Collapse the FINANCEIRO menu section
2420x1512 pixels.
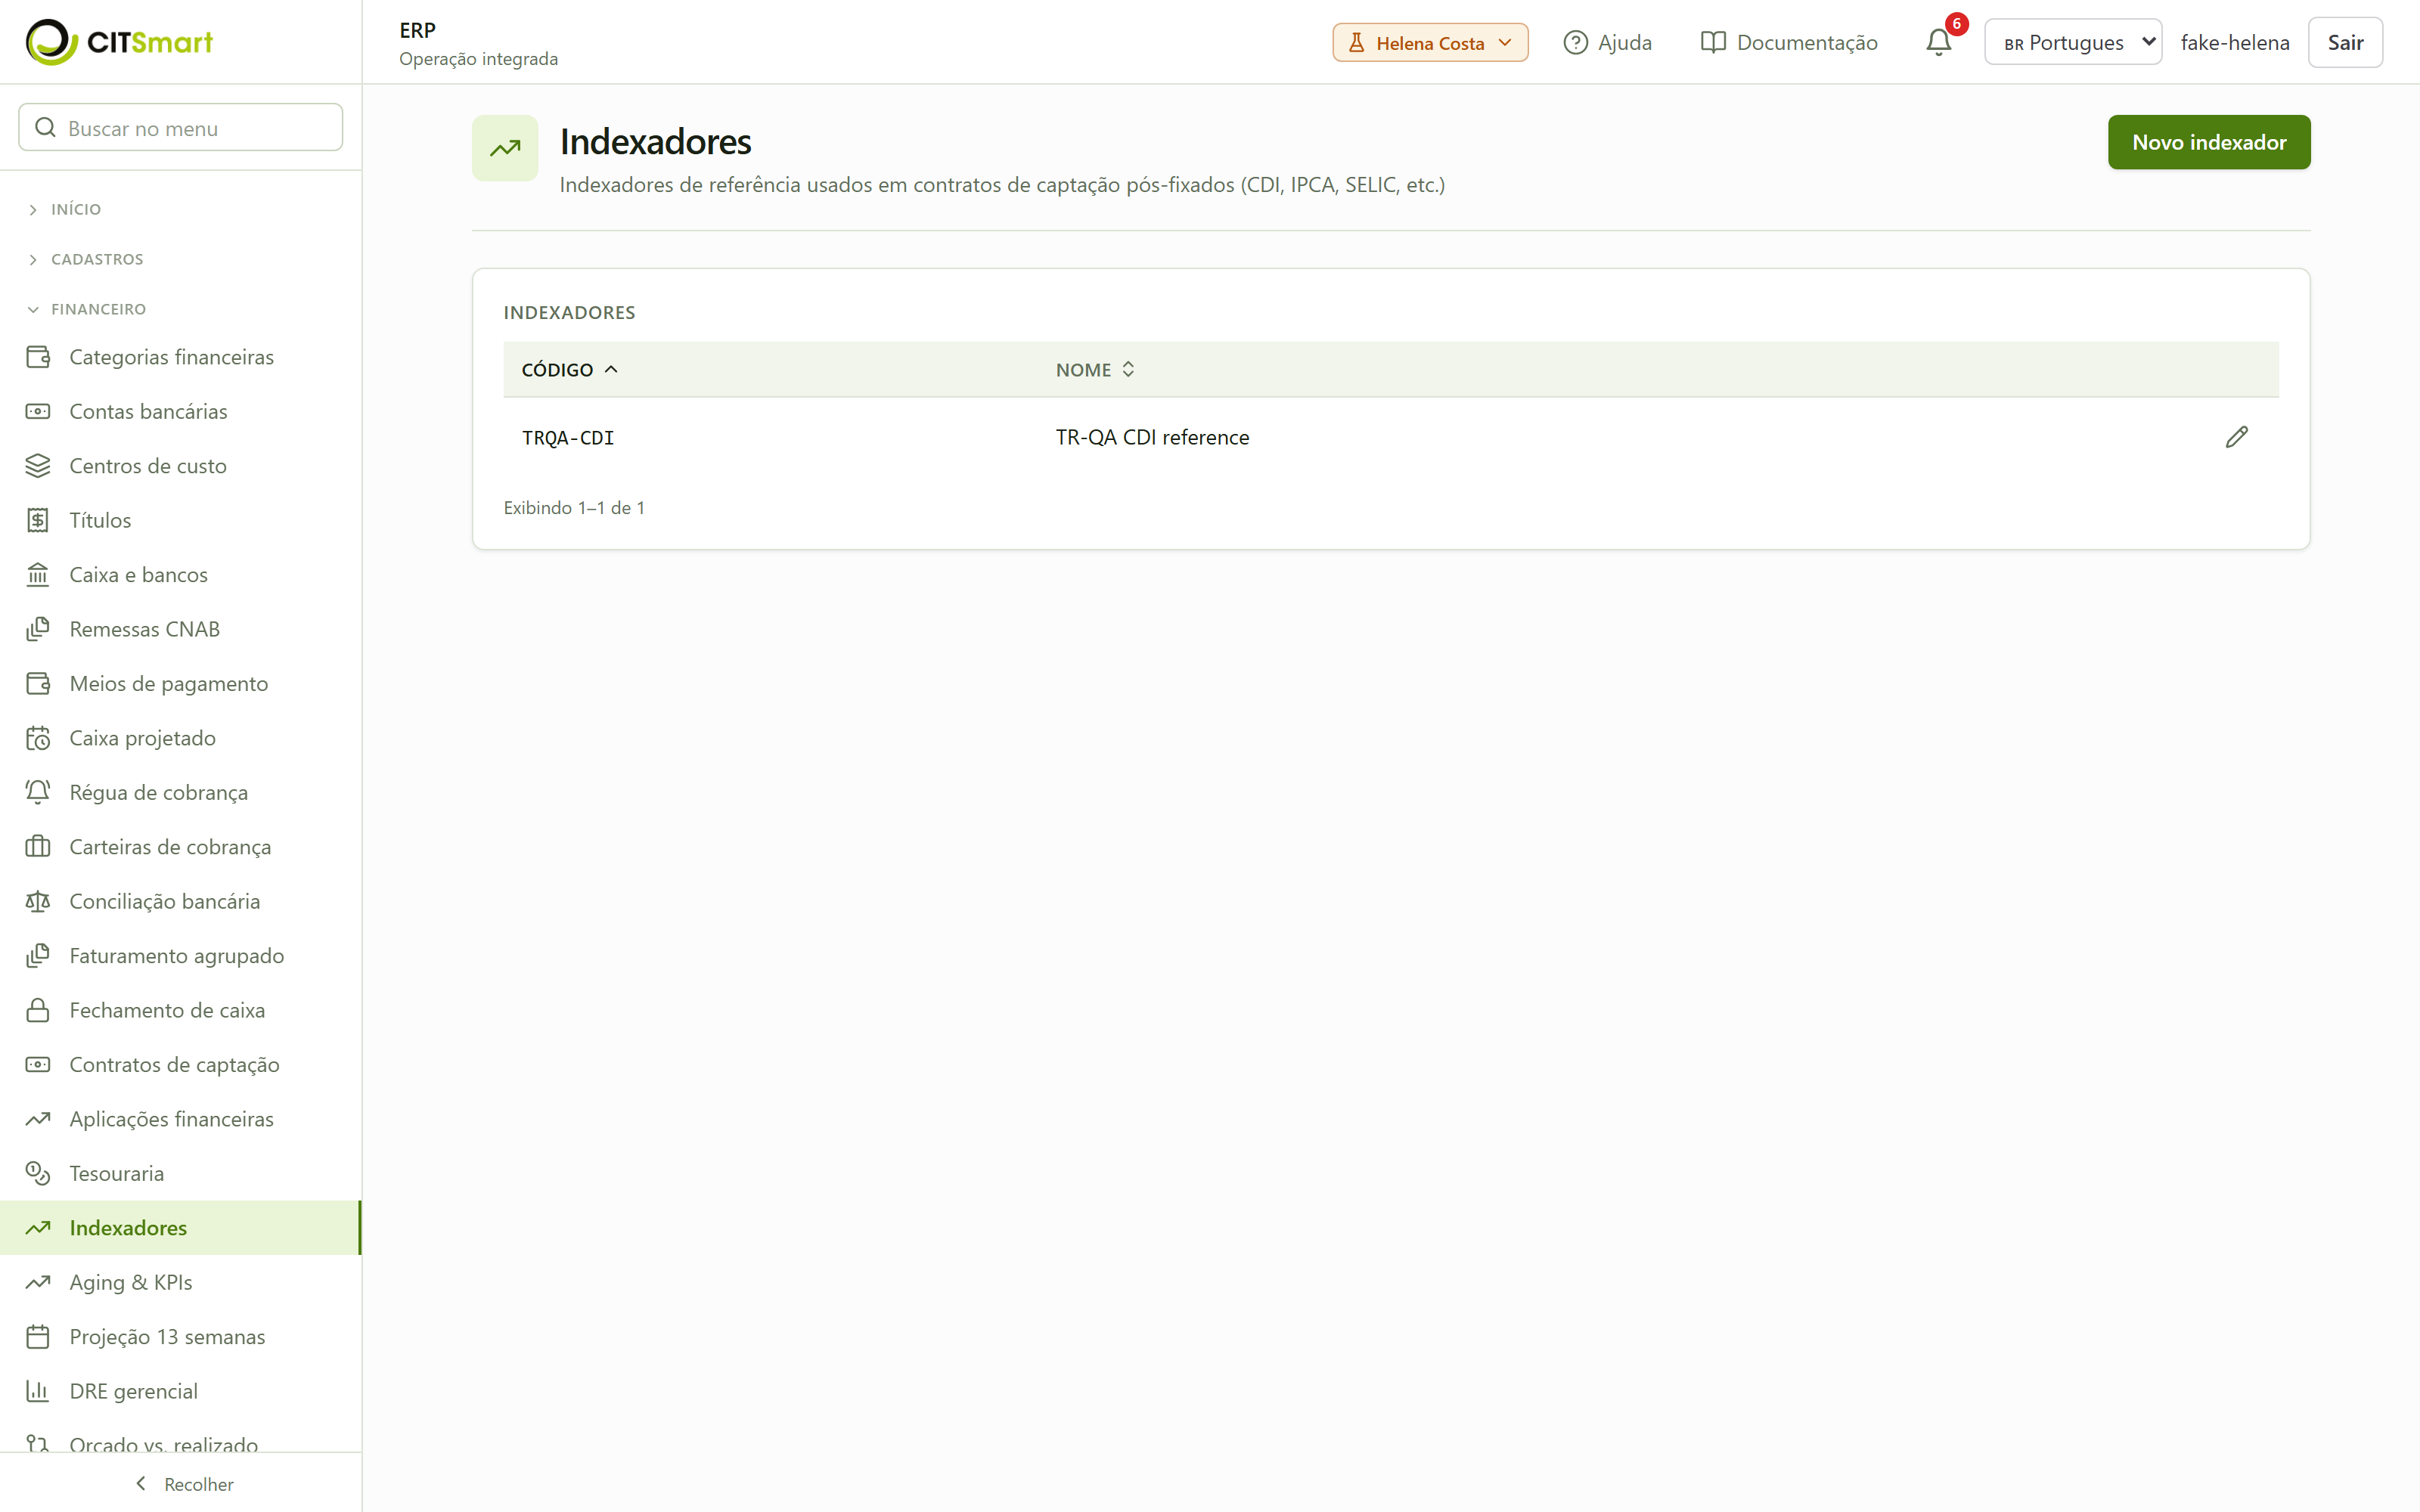[x=87, y=309]
